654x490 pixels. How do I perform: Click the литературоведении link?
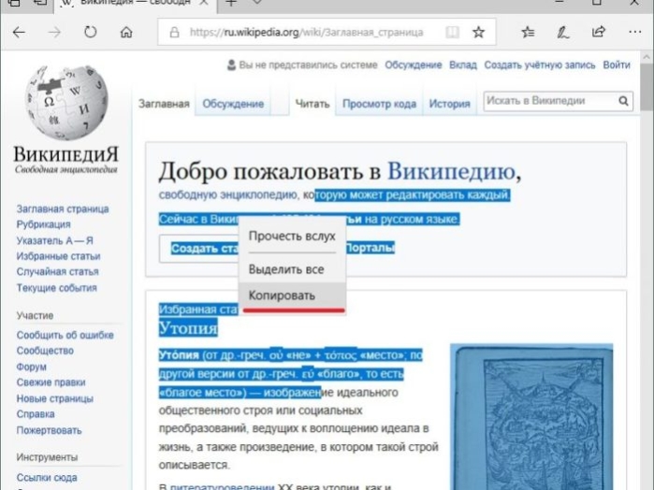[x=222, y=486]
